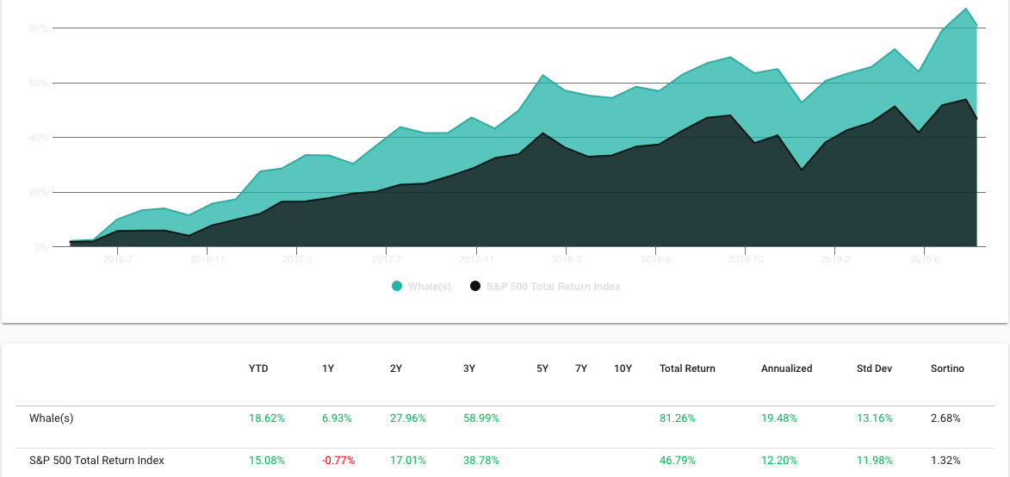The height and width of the screenshot is (477, 1010).
Task: Toggle the S&P 500 Total Return Index legend label
Action: [554, 287]
